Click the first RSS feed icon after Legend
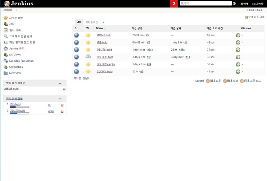 [x=208, y=81]
